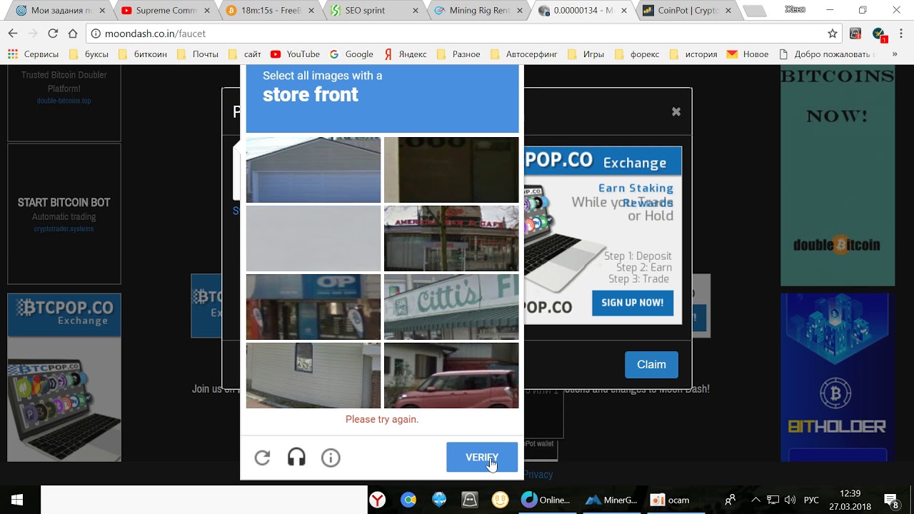This screenshot has height=514, width=914.
Task: Select the gray garage door captcha image
Action: (313, 170)
